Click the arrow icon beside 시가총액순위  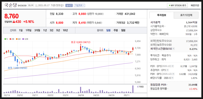[165, 27]
